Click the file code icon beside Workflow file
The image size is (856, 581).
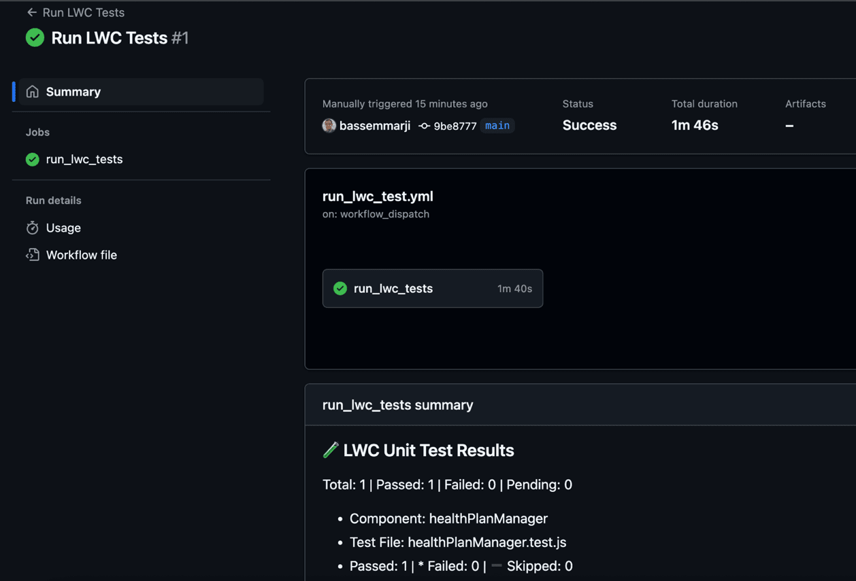click(x=33, y=255)
